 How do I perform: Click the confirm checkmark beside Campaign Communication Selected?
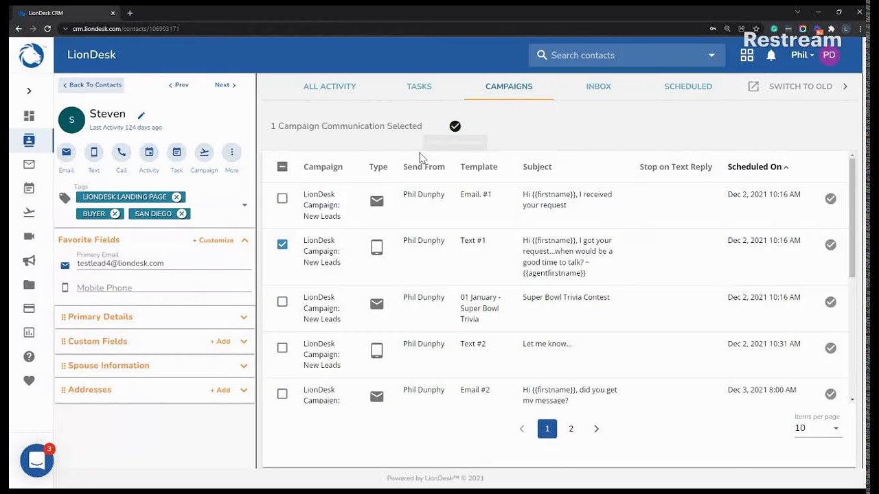(455, 126)
